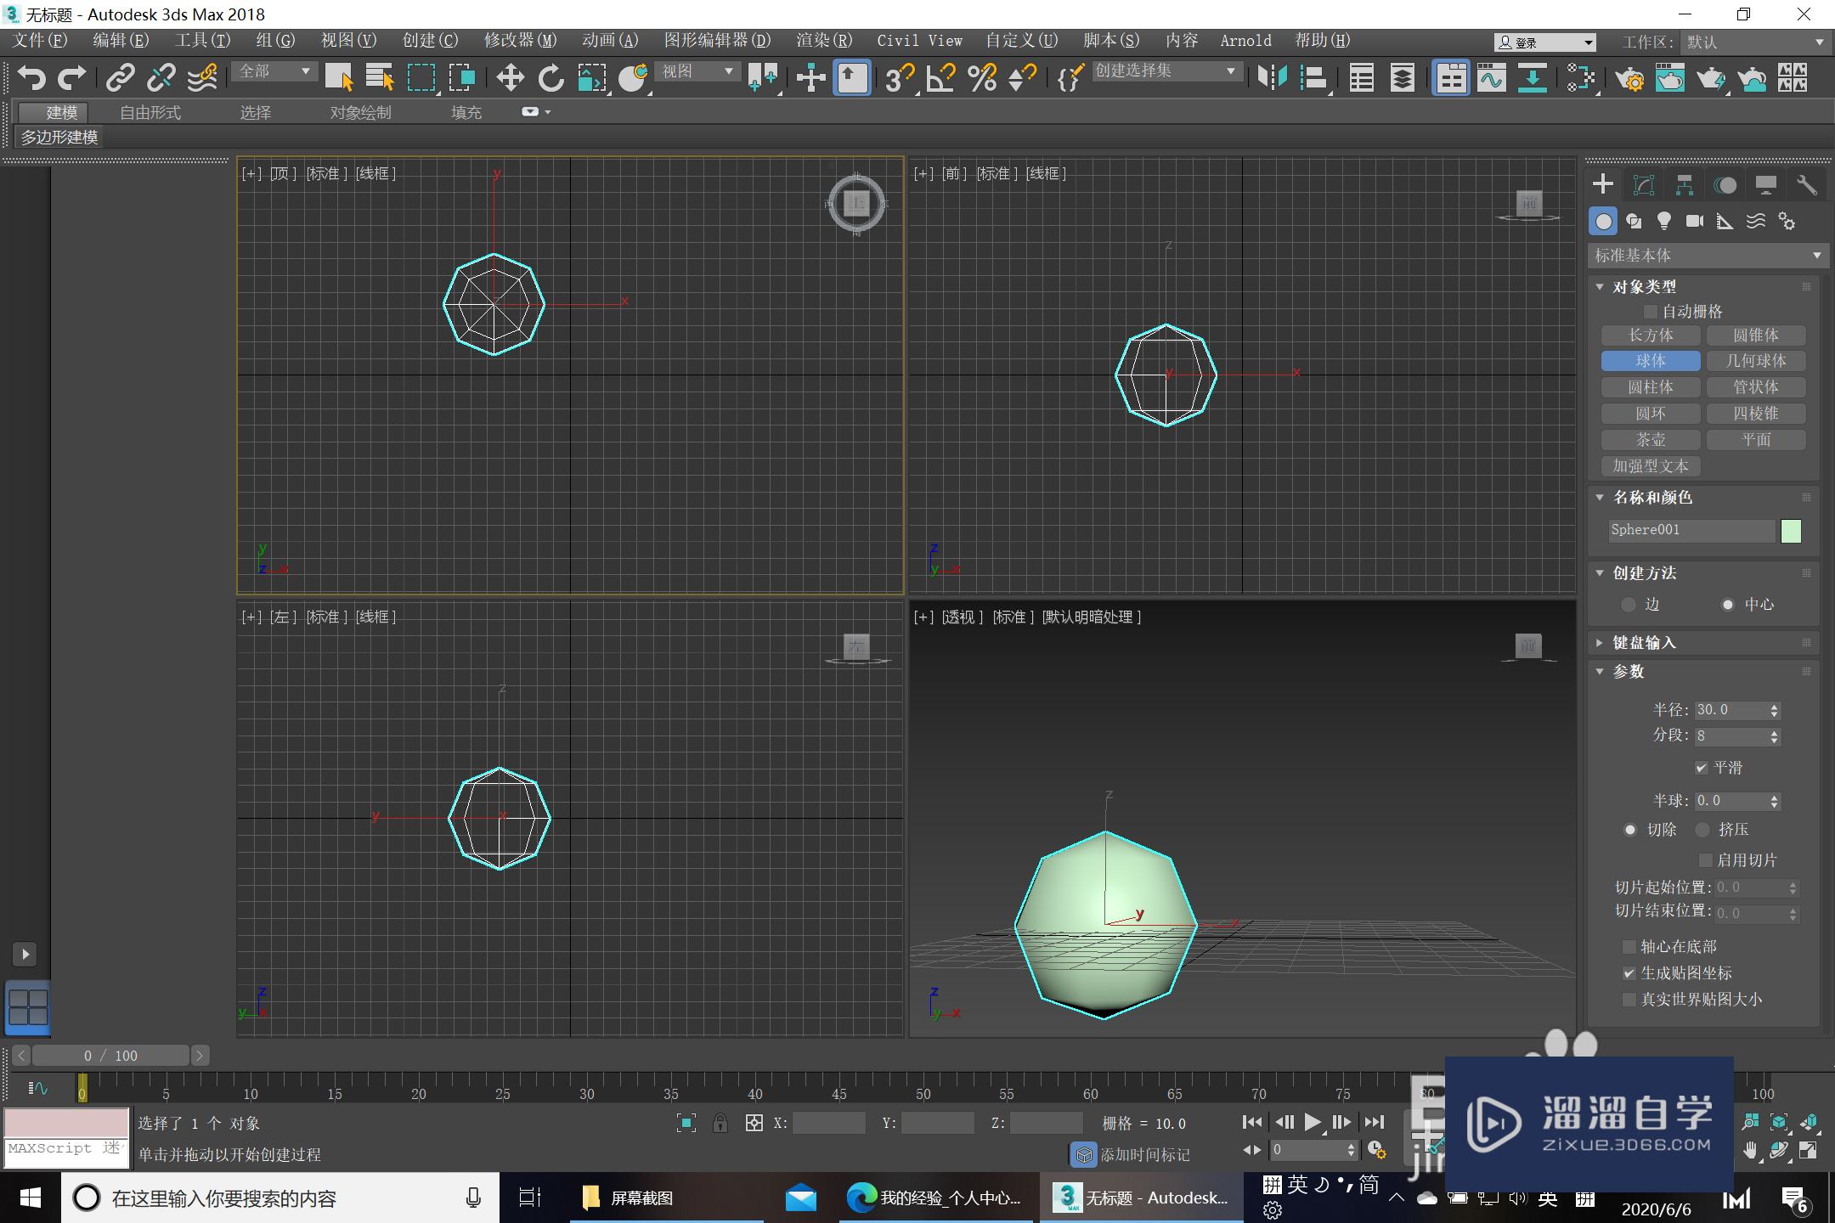
Task: Toggle the 3D Snaps icon
Action: coord(900,78)
